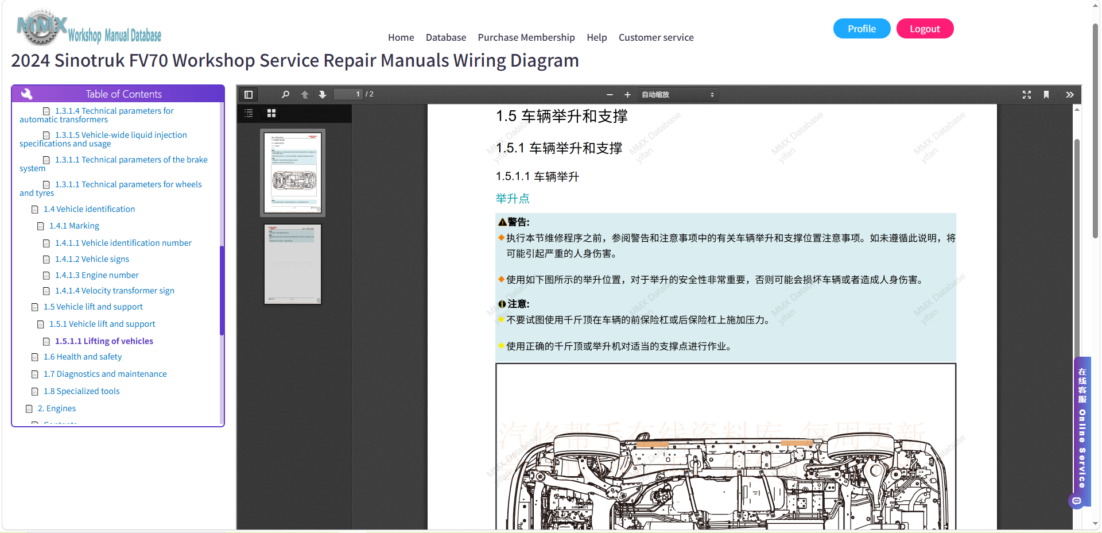Open 1.4.1.2 Vehicle signs entry

pos(92,259)
